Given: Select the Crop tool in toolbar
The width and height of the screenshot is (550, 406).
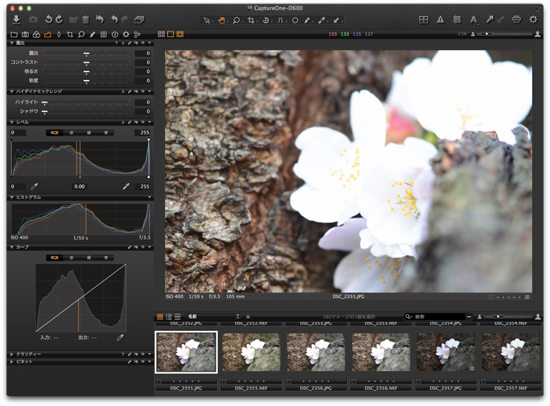Looking at the screenshot, I should click(252, 20).
